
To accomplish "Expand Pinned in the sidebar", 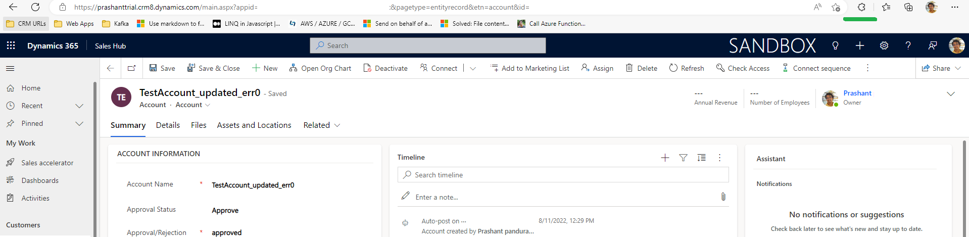I will (x=79, y=123).
